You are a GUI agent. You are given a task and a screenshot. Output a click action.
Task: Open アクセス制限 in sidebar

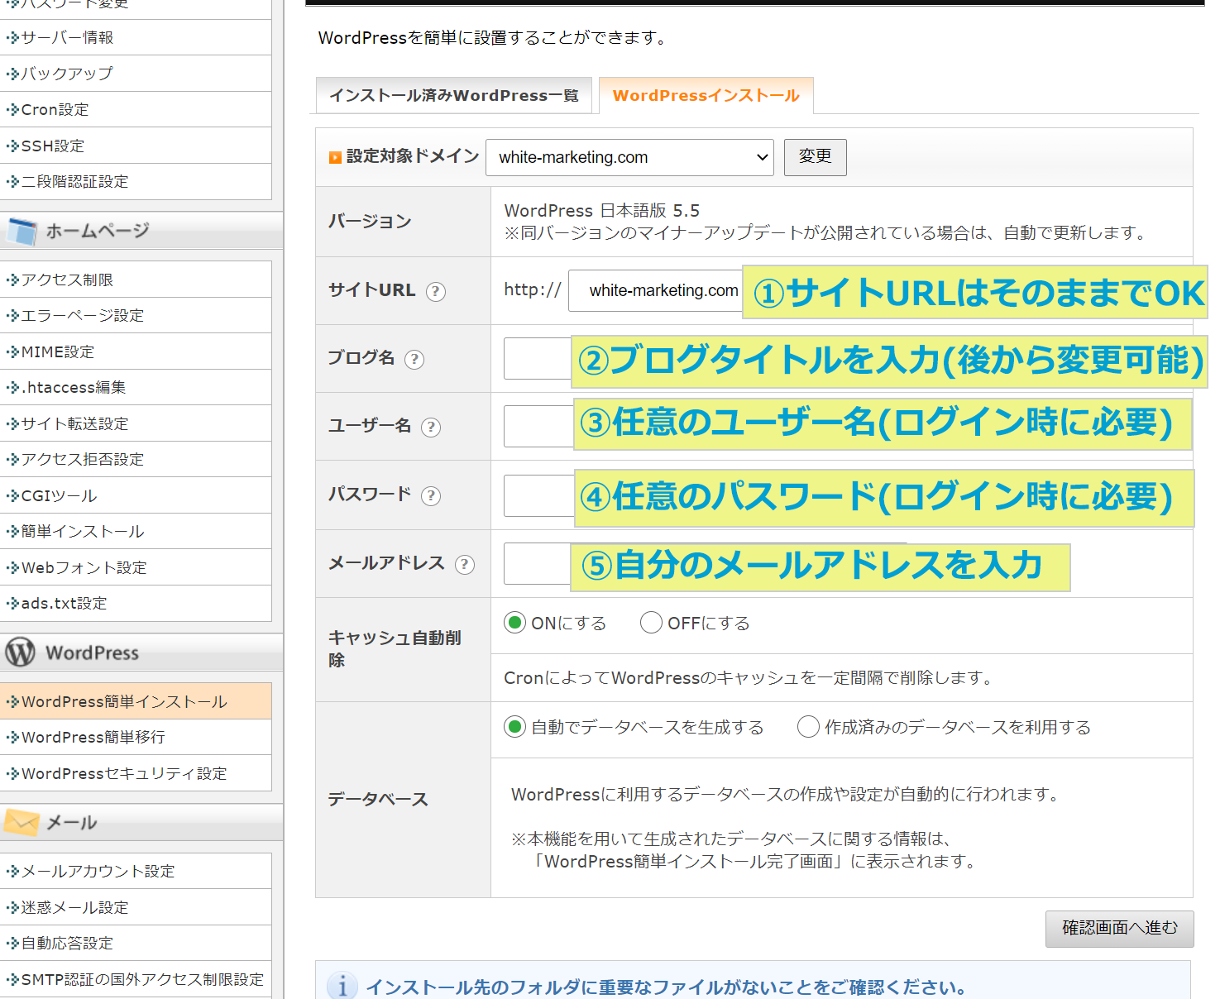click(136, 280)
